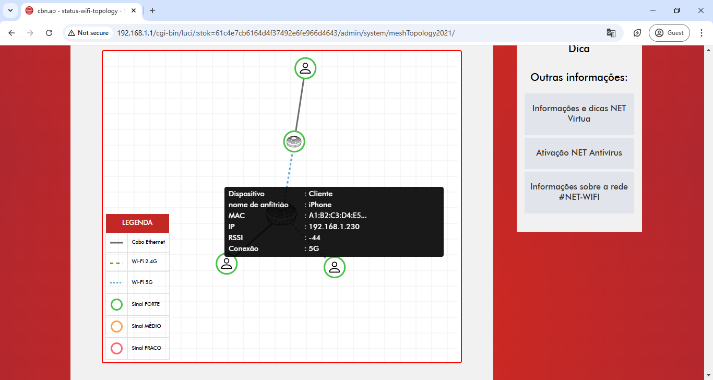Switch to the cbn.ap status-wifi-topology tab

pos(78,10)
